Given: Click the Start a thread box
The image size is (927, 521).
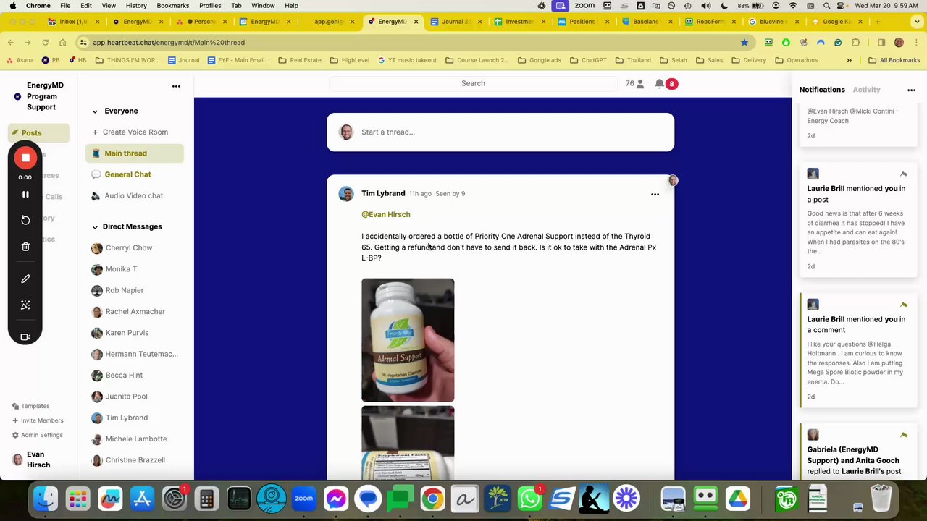Looking at the screenshot, I should point(500,132).
